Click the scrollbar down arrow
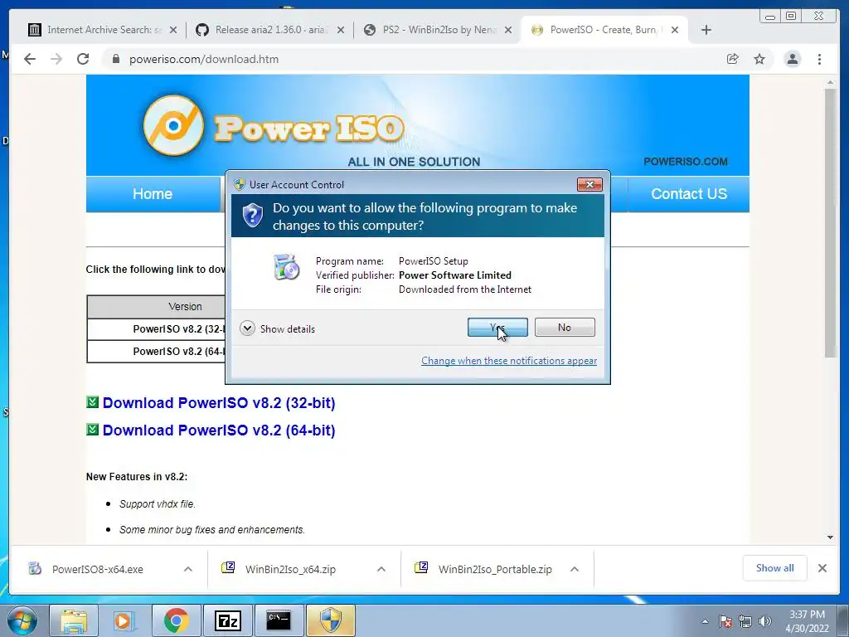 pos(830,537)
